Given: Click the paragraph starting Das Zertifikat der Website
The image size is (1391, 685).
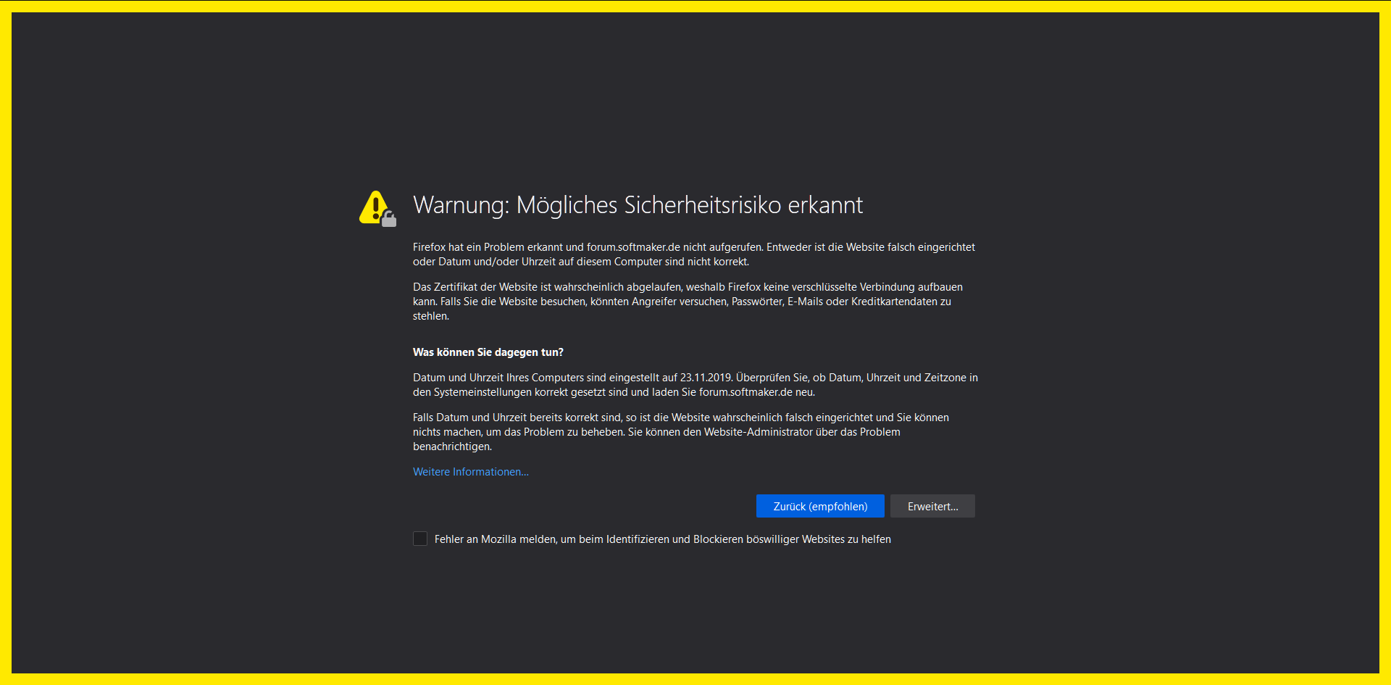Looking at the screenshot, I should (x=688, y=302).
